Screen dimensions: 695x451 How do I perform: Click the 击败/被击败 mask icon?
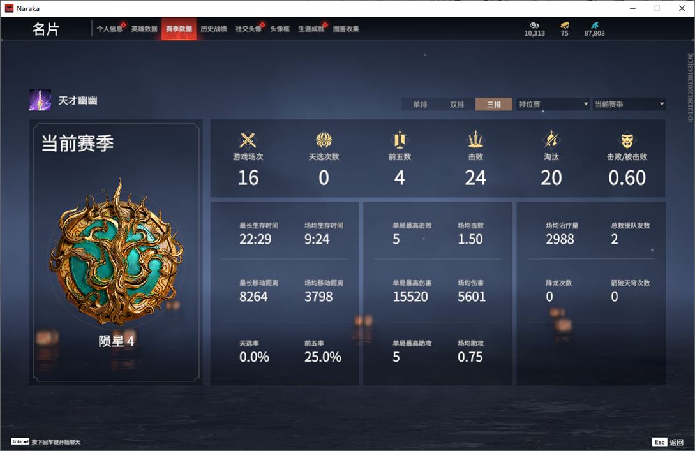(x=627, y=140)
